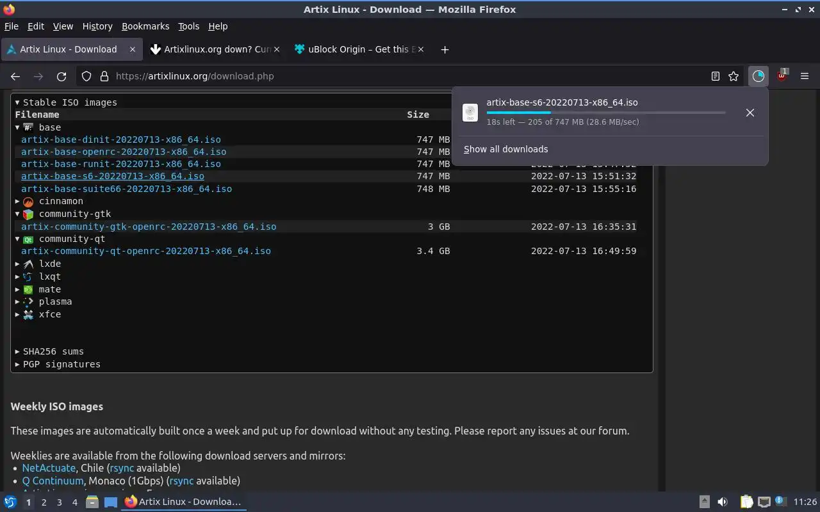Open the View menu
Screen dimensions: 820x512
(63, 26)
